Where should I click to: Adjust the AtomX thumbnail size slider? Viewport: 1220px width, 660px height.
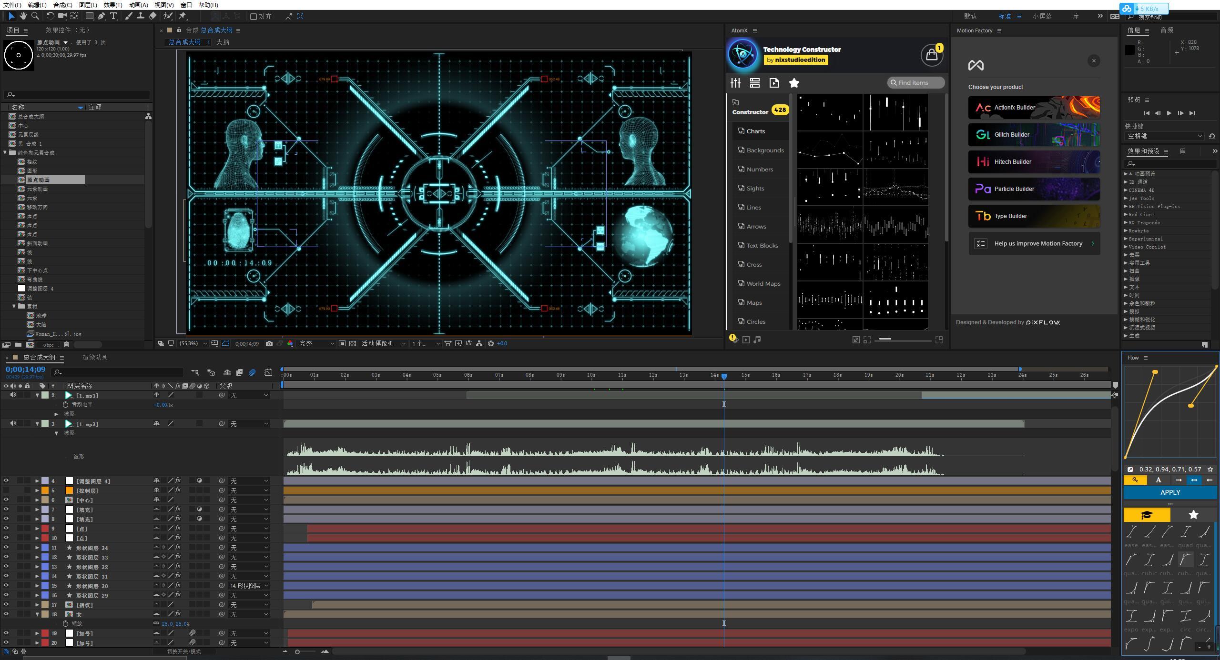click(885, 339)
